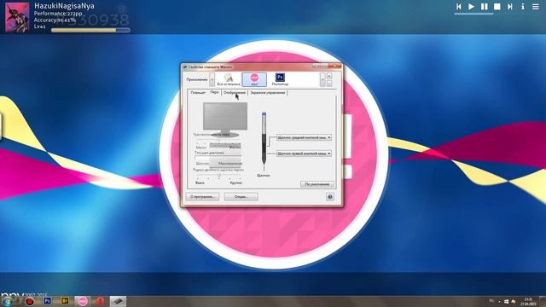Open lower pen button dropdown (right click)
This screenshot has height=307, width=546.
coord(304,153)
